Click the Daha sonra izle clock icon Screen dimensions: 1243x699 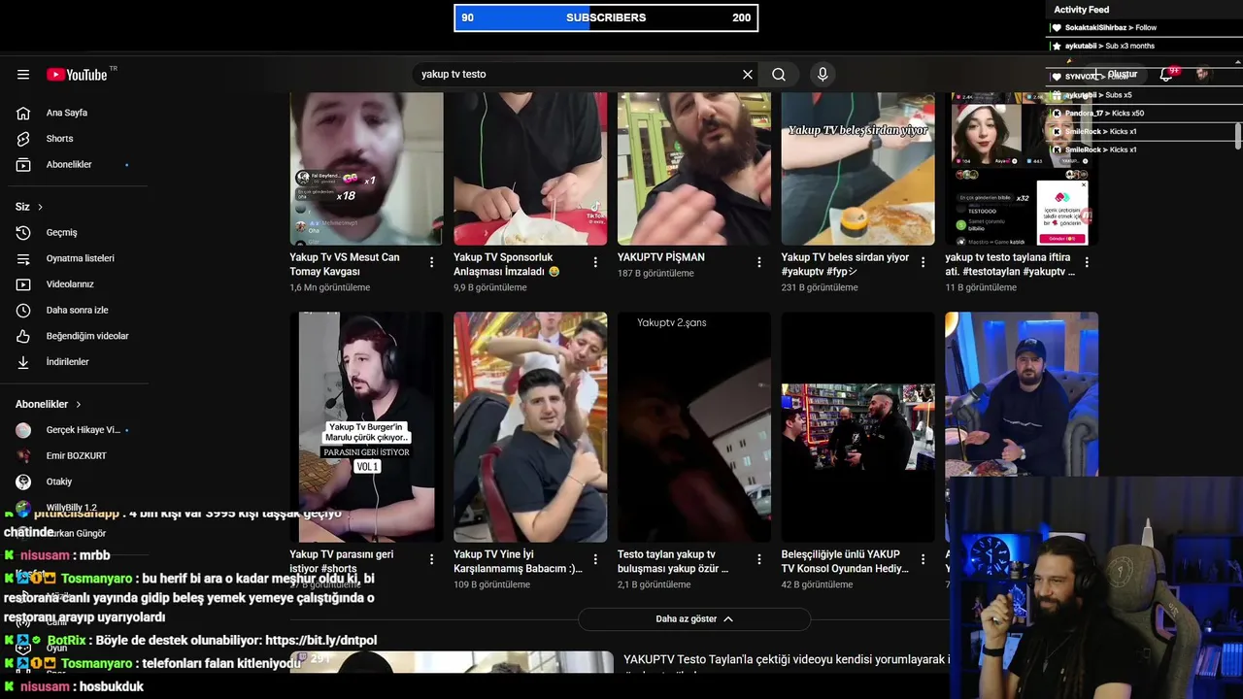(x=23, y=310)
